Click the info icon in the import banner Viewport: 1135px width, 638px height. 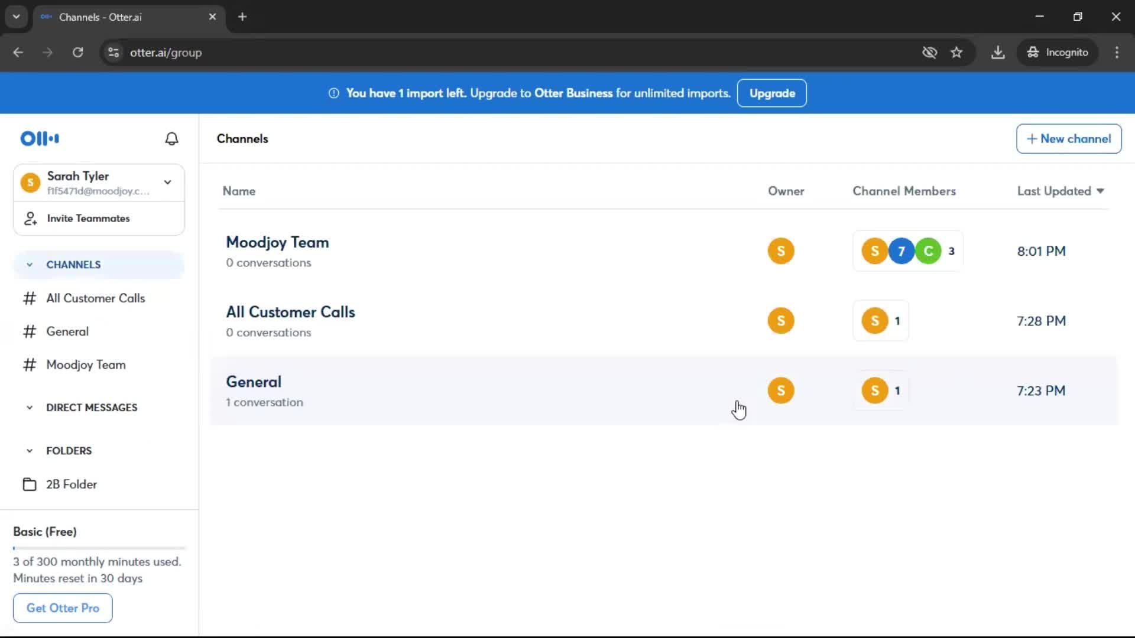click(334, 93)
